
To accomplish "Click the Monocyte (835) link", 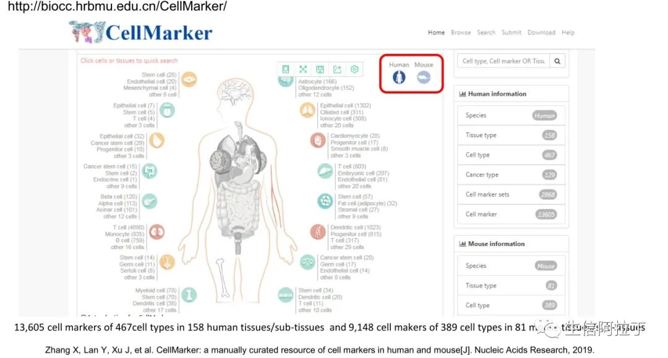I will [124, 234].
